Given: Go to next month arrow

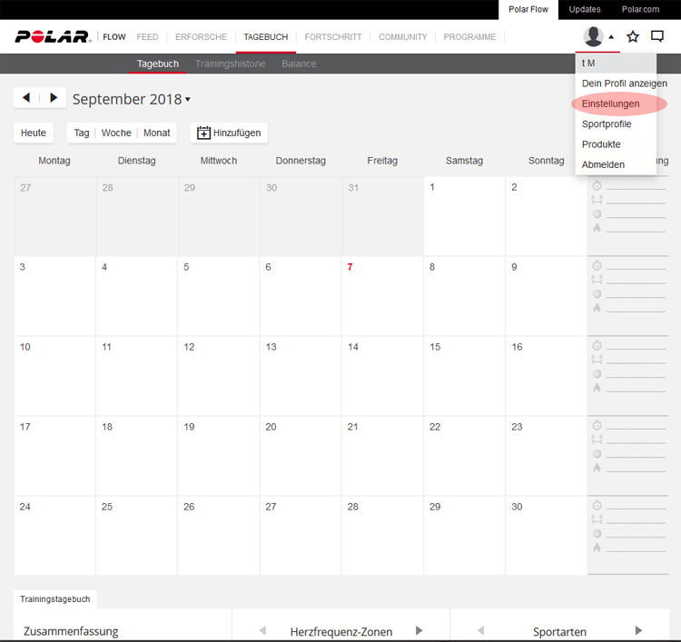Looking at the screenshot, I should click(54, 98).
